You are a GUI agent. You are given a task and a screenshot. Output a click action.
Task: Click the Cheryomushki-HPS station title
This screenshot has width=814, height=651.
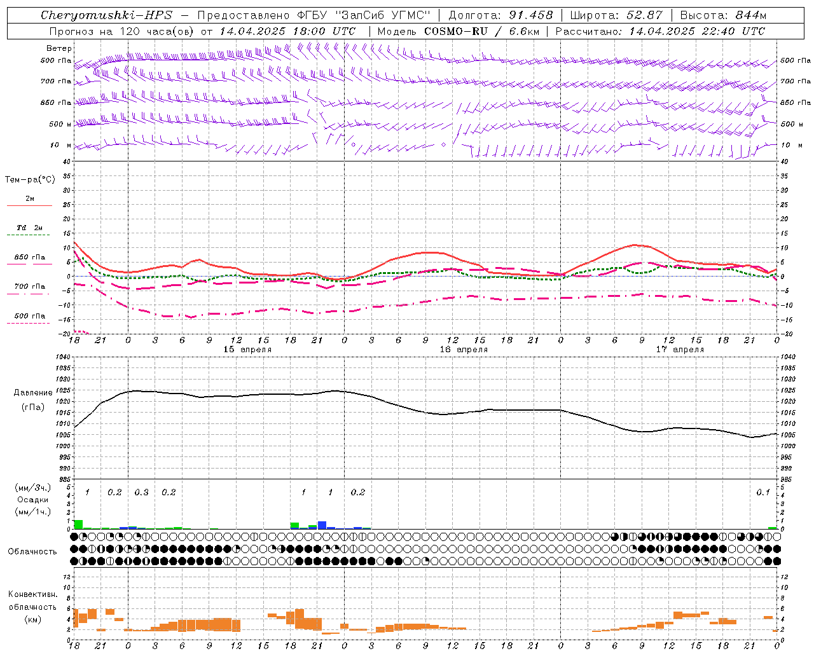coord(107,15)
